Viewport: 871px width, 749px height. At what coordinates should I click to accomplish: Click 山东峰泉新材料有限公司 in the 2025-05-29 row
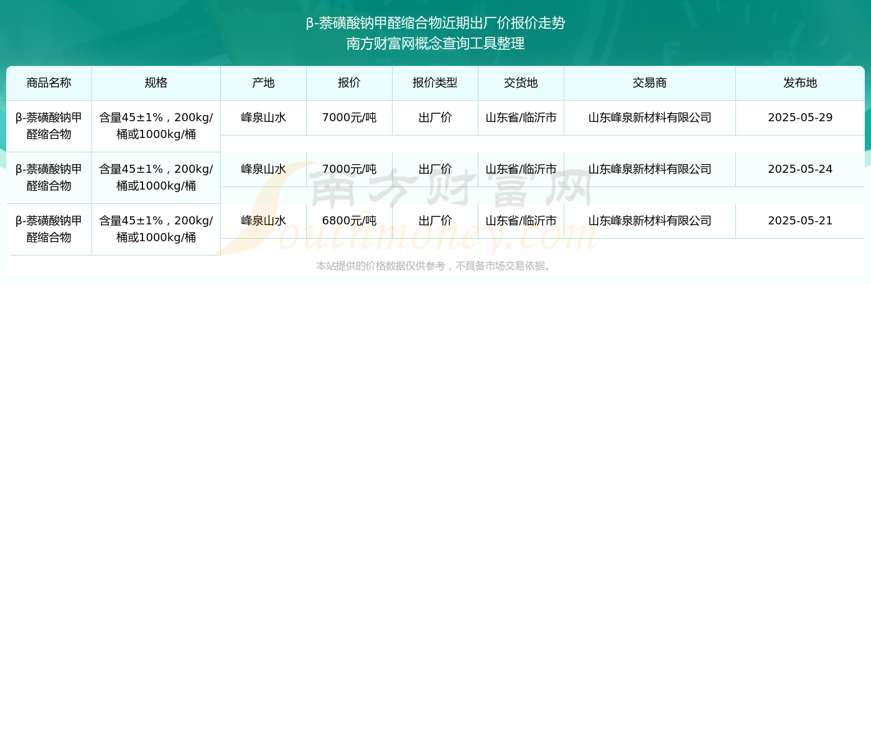[x=650, y=117]
